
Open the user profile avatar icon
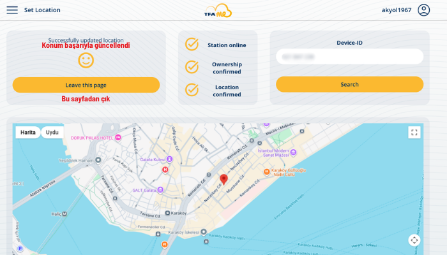click(x=423, y=10)
